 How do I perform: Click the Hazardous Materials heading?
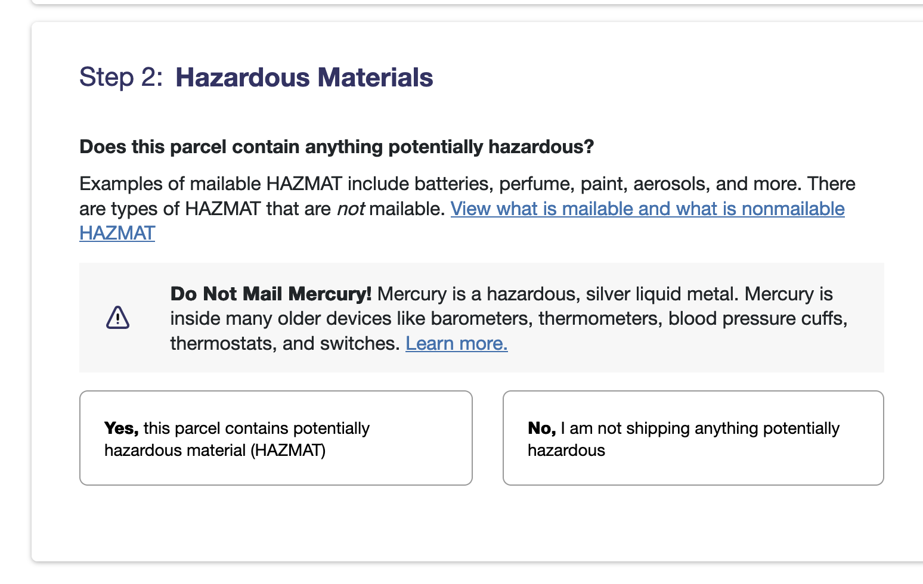[x=304, y=77]
